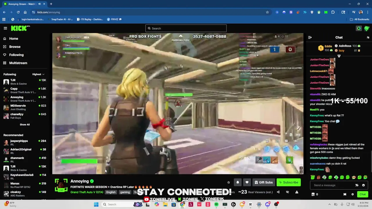Click the star icon beside notification bell
Viewport: 372px width, 209px height.
(x=228, y=182)
